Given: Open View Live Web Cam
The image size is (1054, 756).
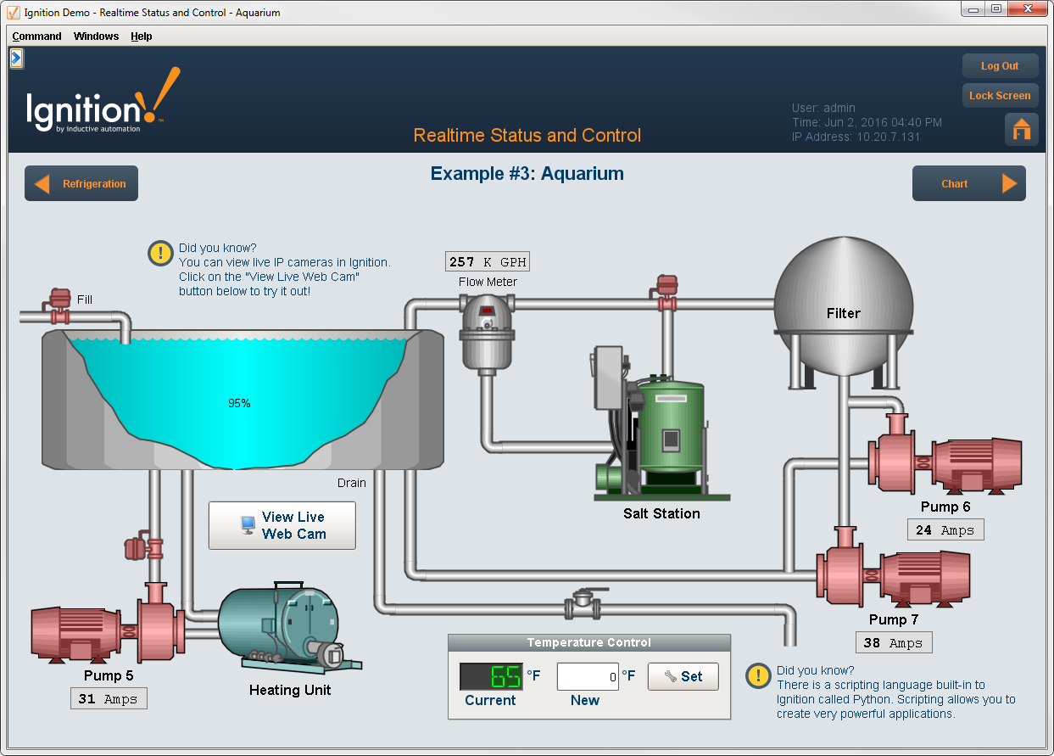Looking at the screenshot, I should (x=282, y=525).
